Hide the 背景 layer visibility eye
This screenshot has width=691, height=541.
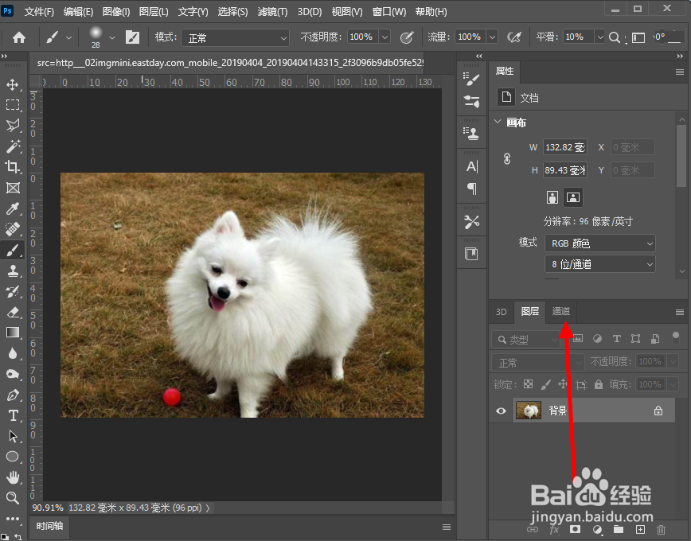click(501, 411)
